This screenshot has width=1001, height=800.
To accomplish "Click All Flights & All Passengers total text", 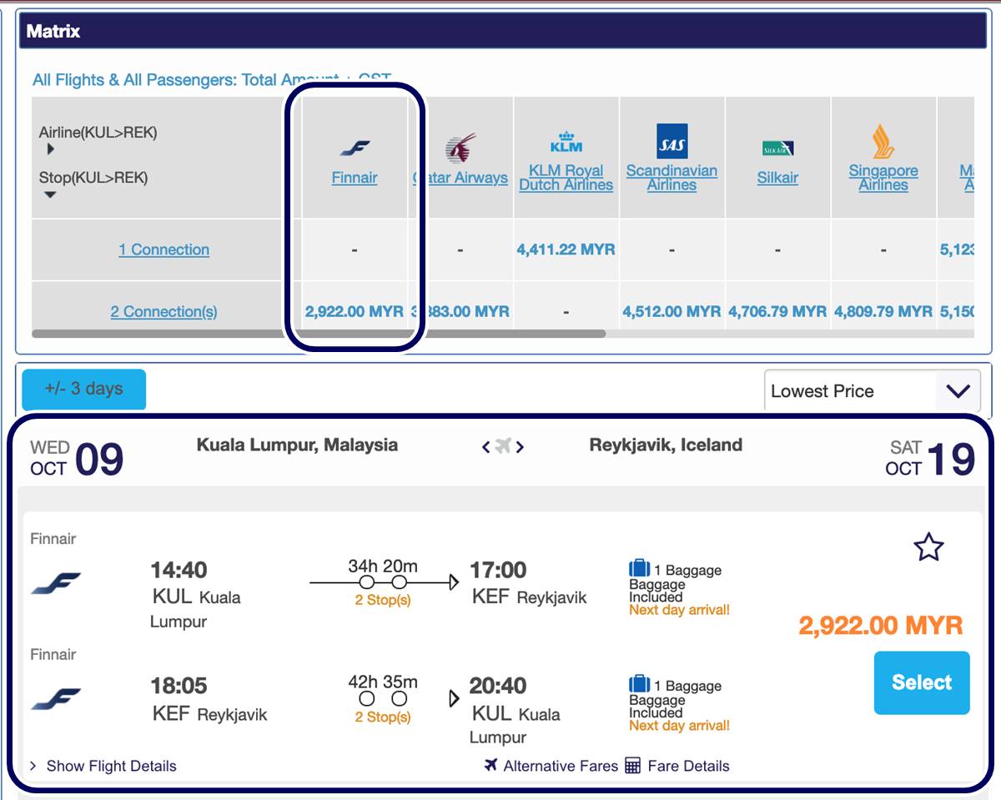I will [x=212, y=80].
